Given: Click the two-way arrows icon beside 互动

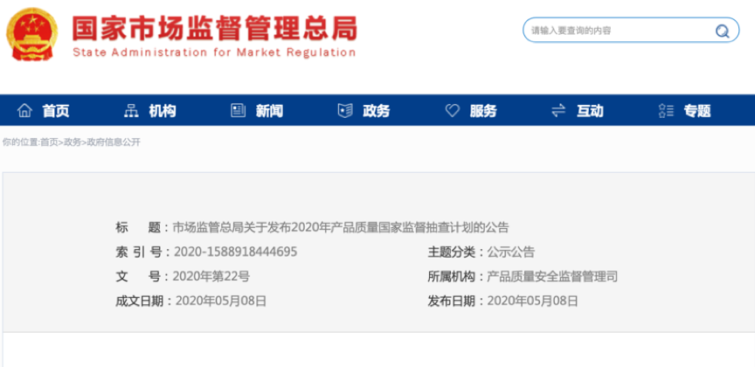Looking at the screenshot, I should 558,111.
